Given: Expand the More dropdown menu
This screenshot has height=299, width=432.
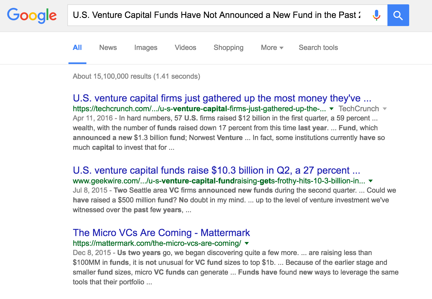Looking at the screenshot, I should click(272, 47).
